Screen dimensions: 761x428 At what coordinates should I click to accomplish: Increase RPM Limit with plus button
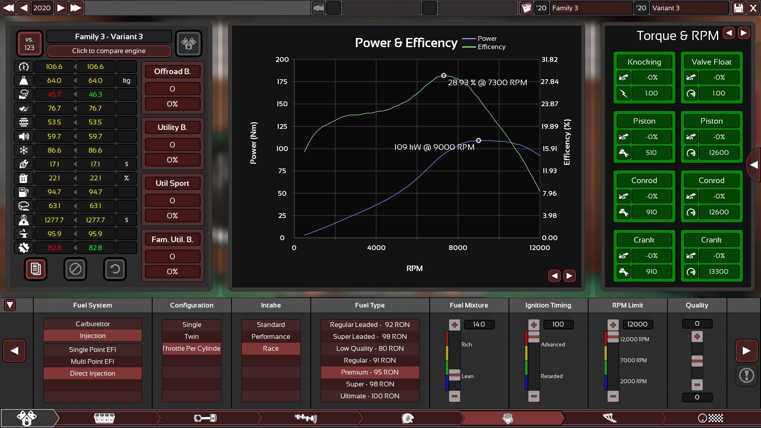coord(613,325)
